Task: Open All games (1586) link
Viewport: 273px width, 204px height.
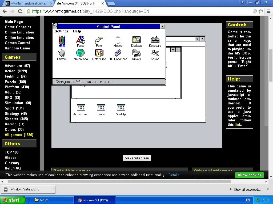Action: [19, 135]
